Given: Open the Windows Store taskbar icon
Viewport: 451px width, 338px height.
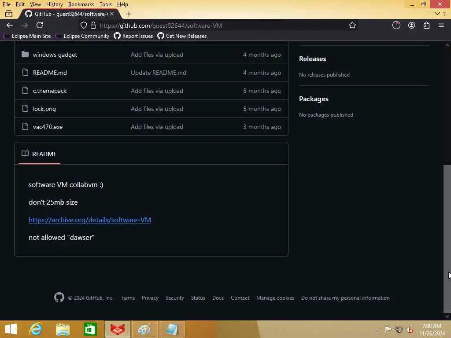Looking at the screenshot, I should click(90, 329).
